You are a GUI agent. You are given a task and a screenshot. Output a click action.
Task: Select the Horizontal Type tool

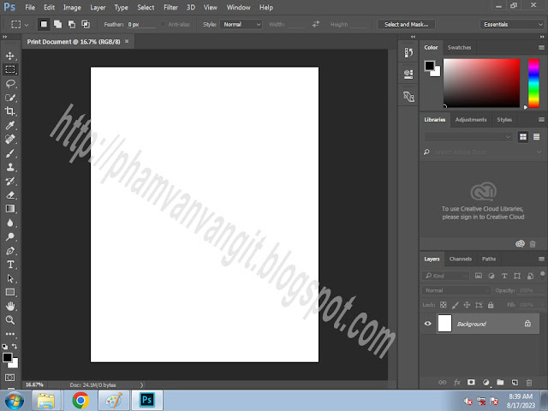click(10, 265)
